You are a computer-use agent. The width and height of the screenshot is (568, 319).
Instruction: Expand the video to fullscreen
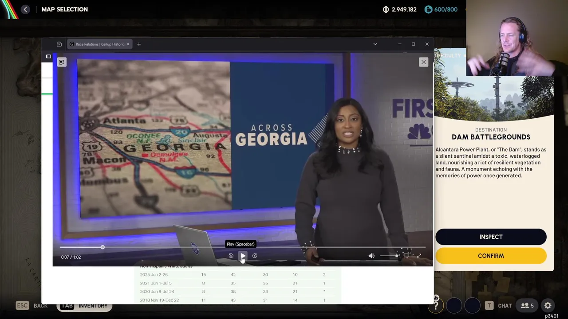point(419,256)
